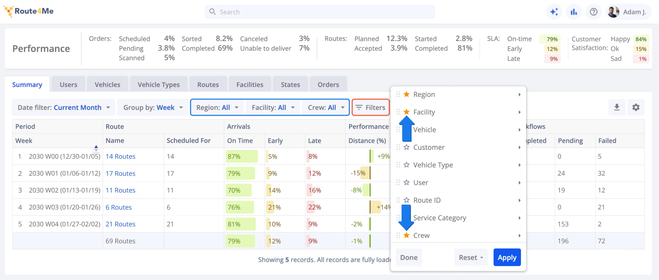
Task: Open the Date filter dropdown
Action: [63, 107]
